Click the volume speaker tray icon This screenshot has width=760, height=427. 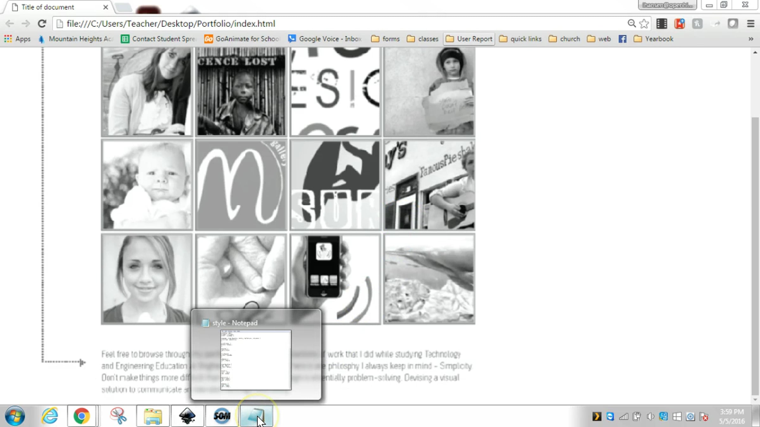click(x=650, y=417)
